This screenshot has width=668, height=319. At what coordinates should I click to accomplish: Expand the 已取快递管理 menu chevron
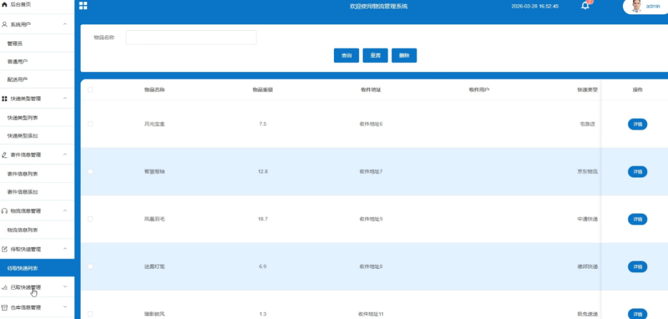point(65,287)
